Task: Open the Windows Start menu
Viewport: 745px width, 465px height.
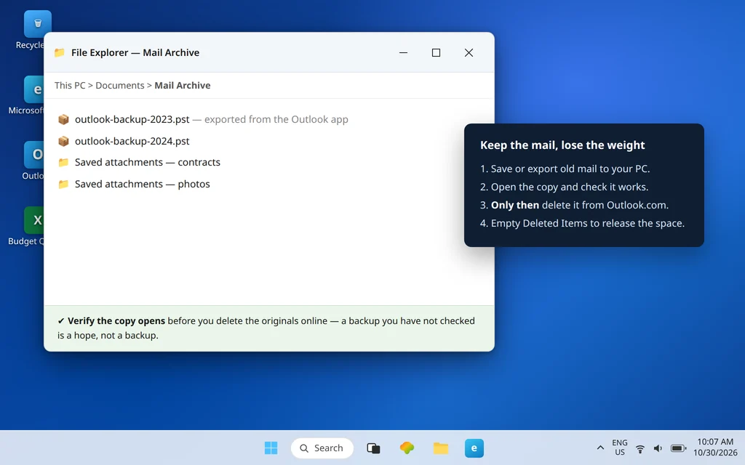Action: [x=271, y=448]
